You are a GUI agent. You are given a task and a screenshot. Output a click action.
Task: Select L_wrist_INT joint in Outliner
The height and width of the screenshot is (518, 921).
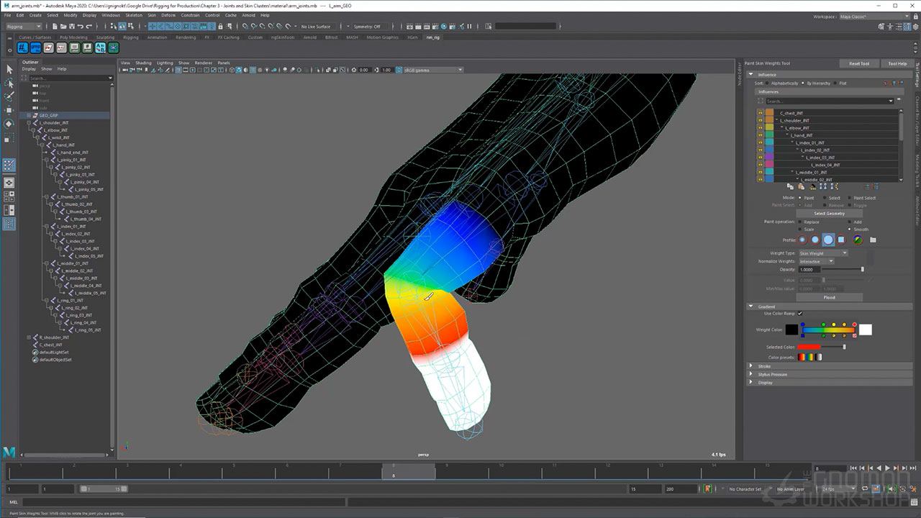(x=59, y=137)
